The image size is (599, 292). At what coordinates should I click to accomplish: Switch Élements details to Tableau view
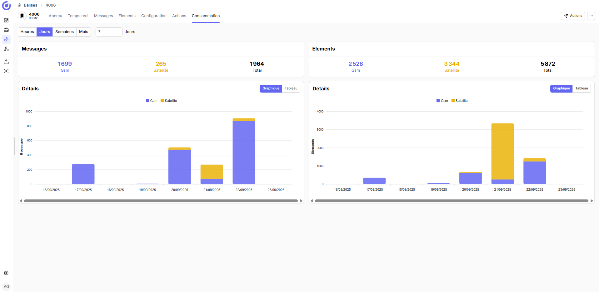582,89
